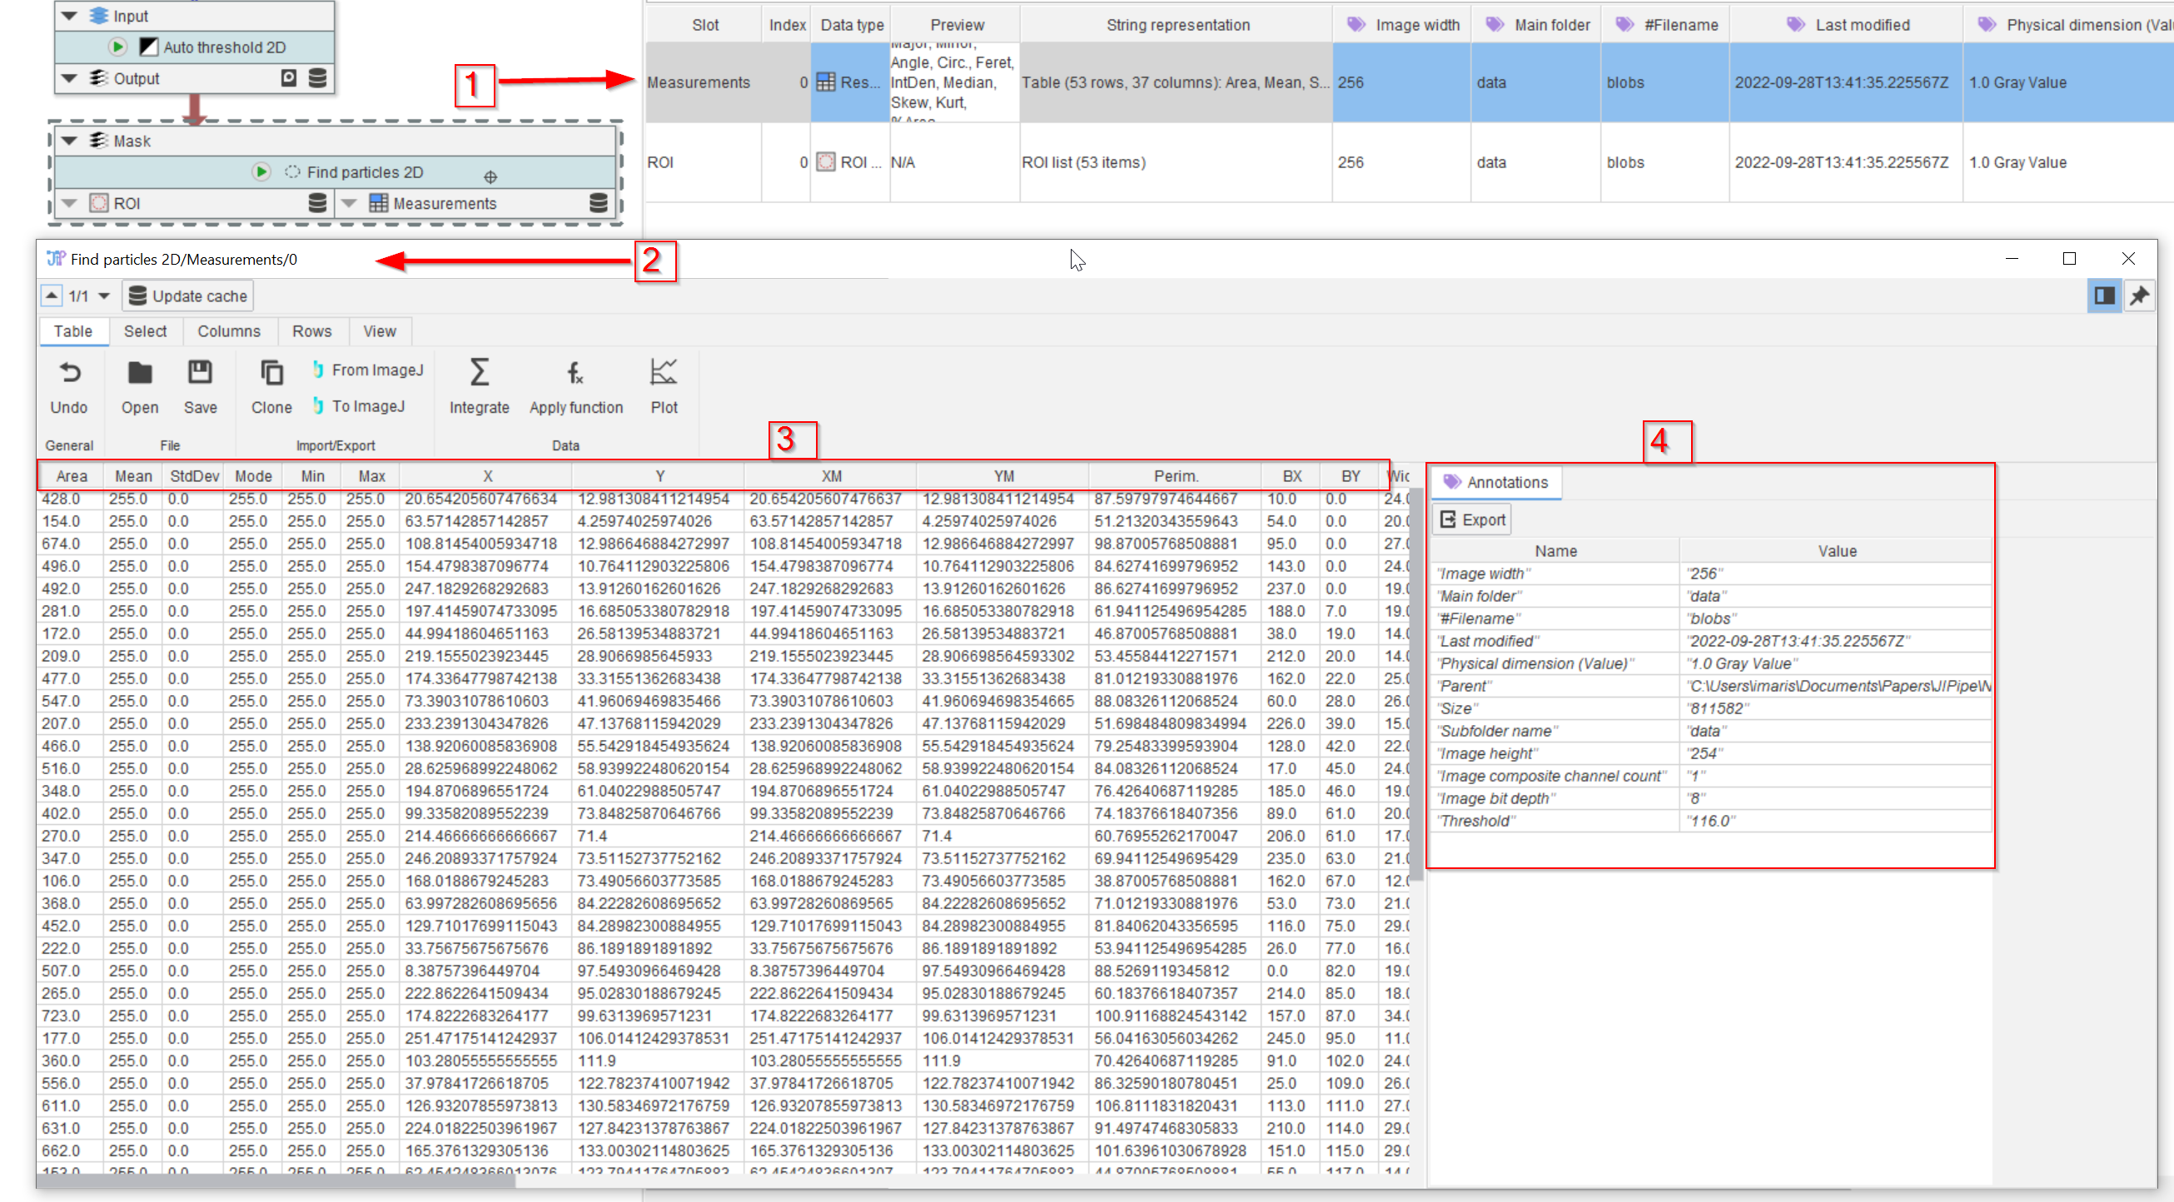Open the Rows tab
Viewport: 2174px width, 1202px height.
pos(311,331)
